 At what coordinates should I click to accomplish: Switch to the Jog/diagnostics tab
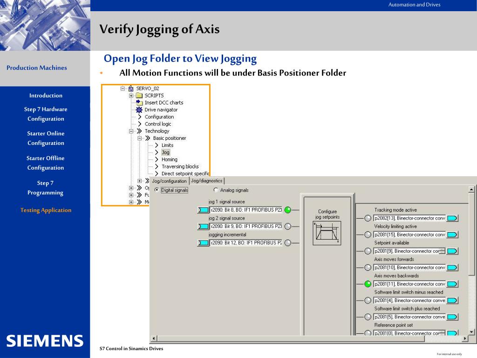206,181
